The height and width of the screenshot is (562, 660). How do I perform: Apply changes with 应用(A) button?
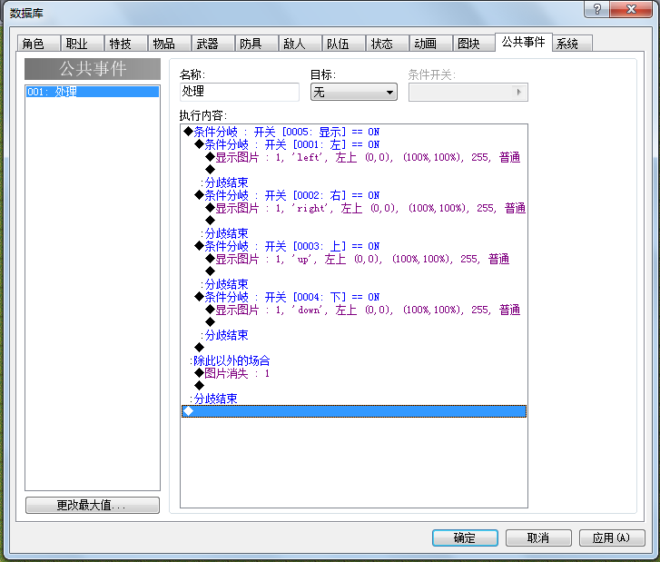[612, 537]
